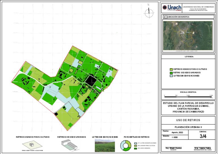Click the USO DE RETIROS title

(x=188, y=120)
